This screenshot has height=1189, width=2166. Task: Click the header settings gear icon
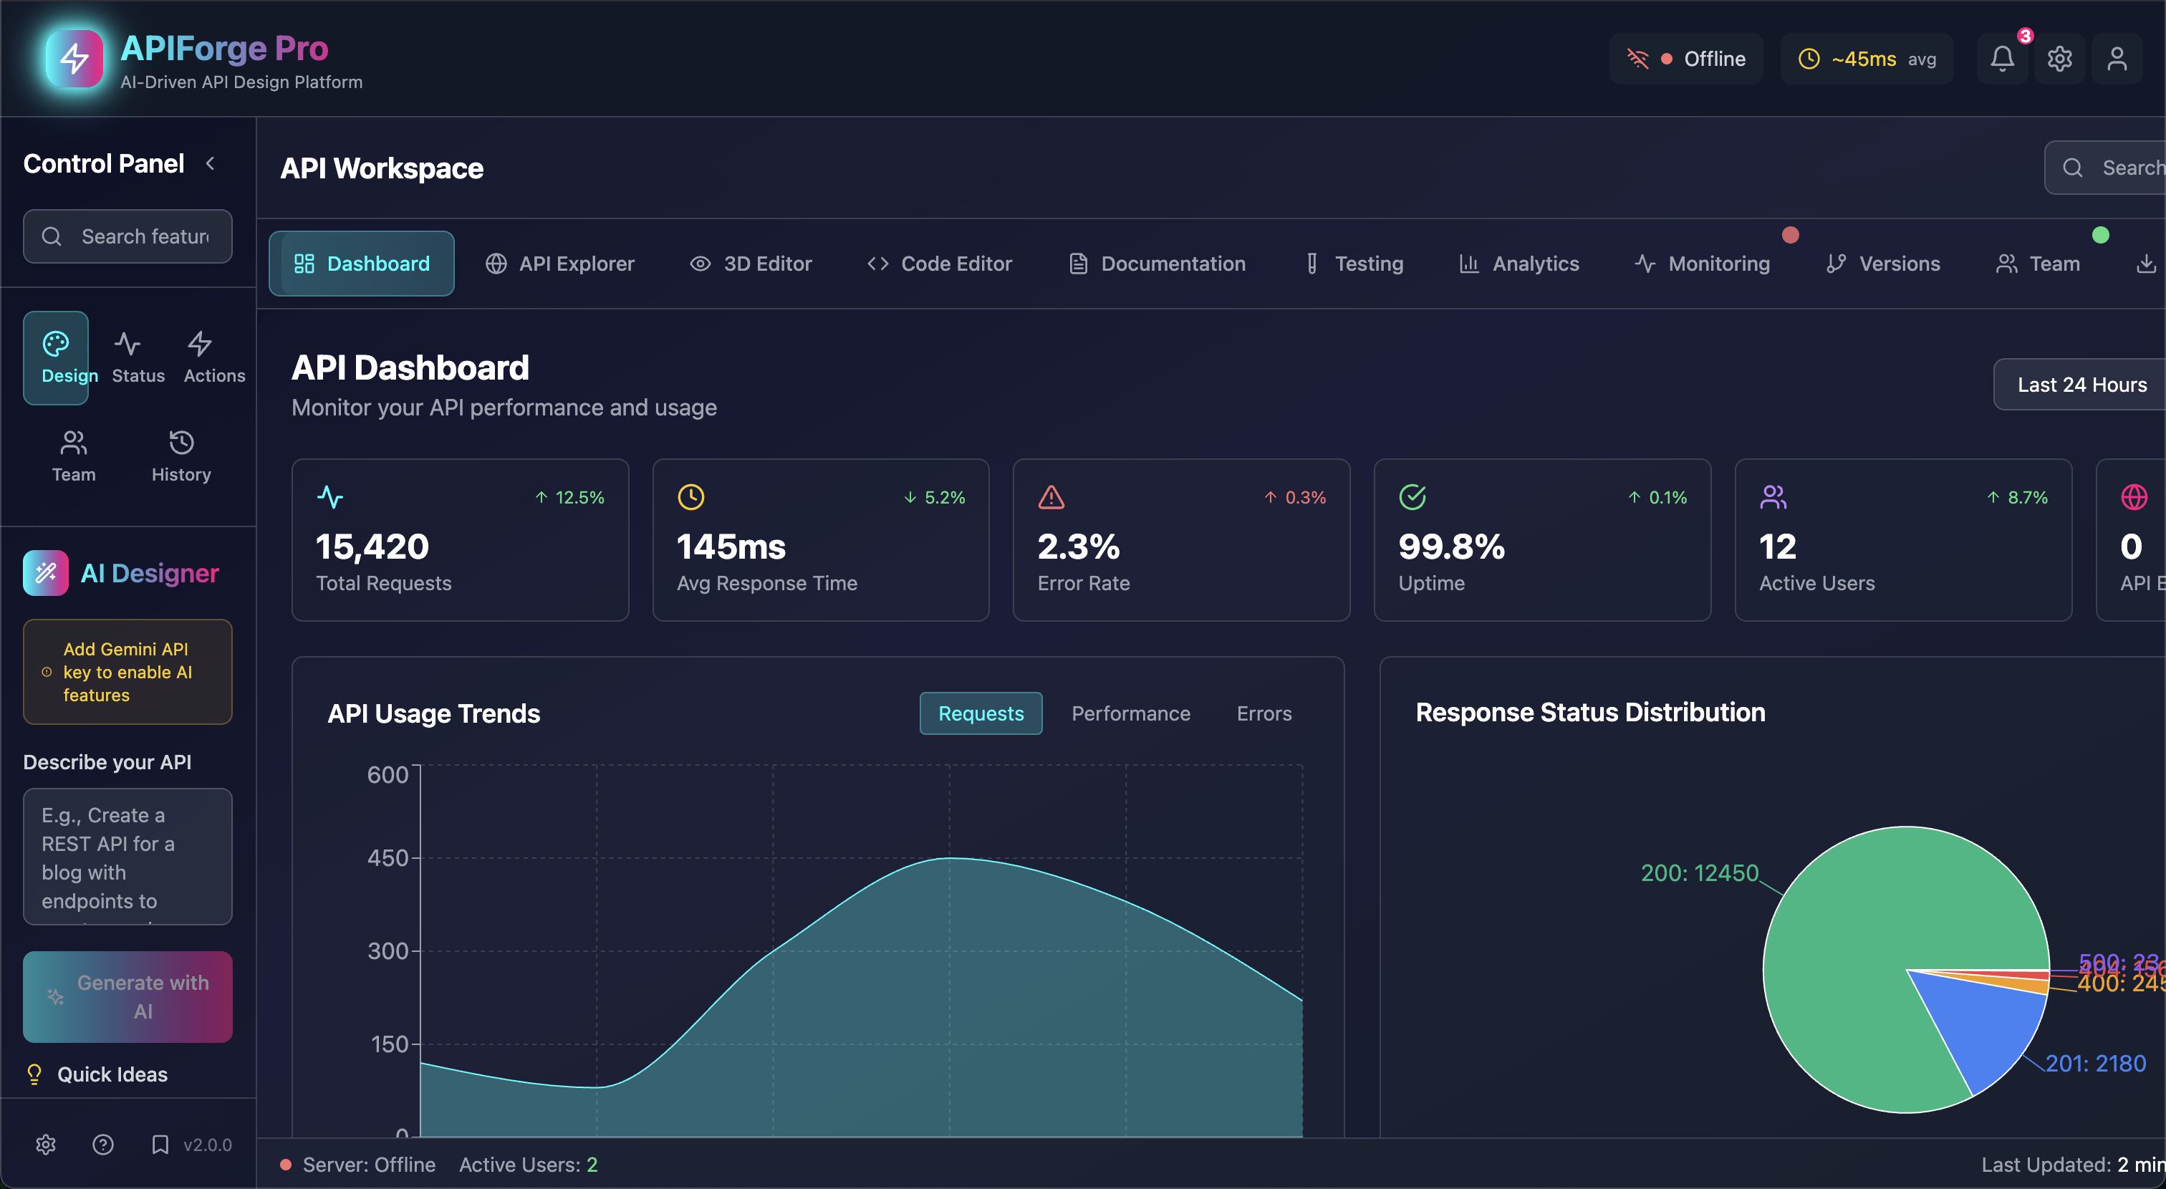click(2059, 59)
